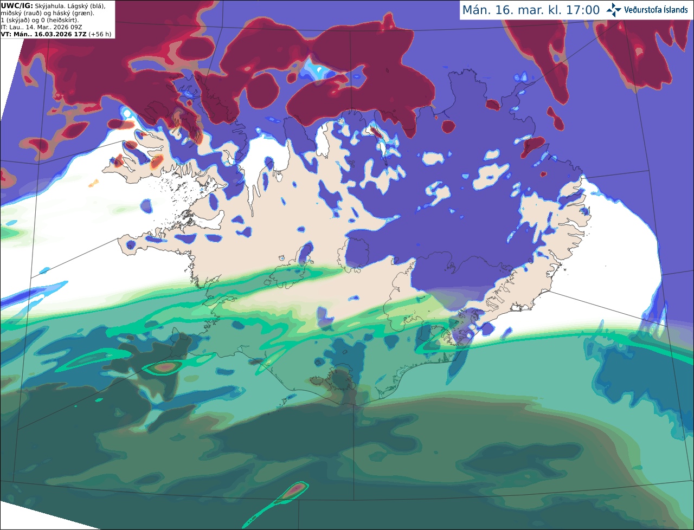Click the 'miðský (rauð) og háský (græn).' line

pyautogui.click(x=47, y=13)
